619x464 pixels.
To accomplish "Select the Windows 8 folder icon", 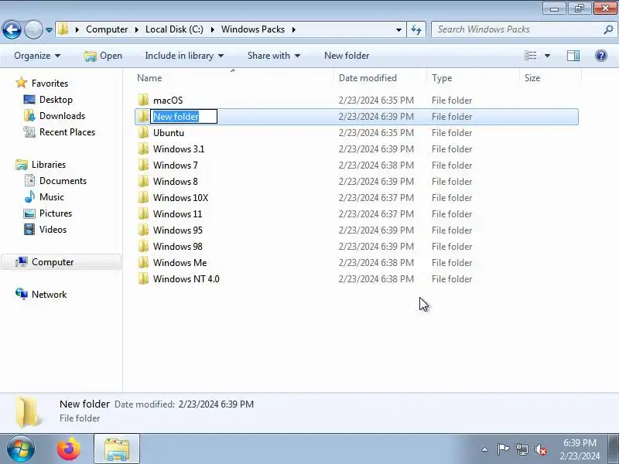I will [143, 181].
